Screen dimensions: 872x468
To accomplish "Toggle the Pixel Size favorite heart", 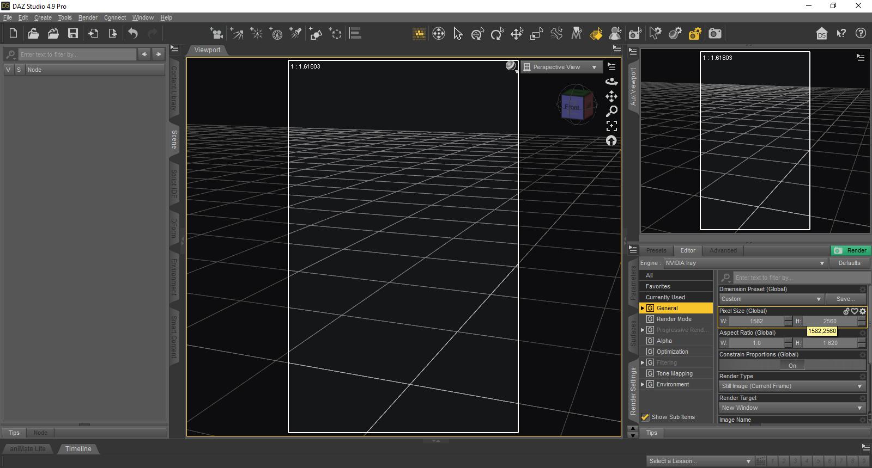I will [x=854, y=311].
